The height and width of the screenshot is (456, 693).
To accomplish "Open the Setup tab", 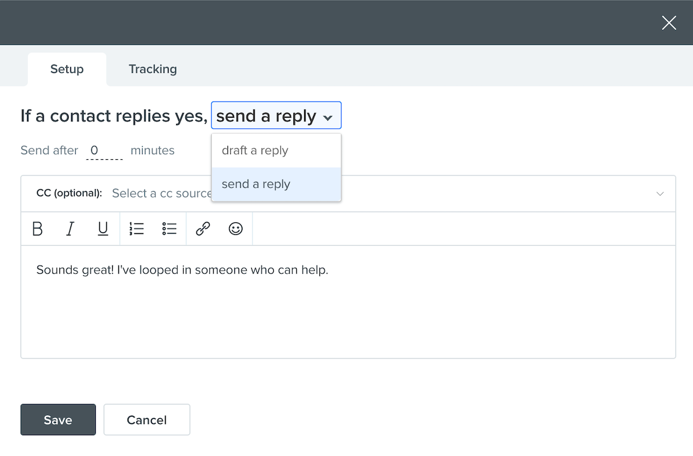I will pos(67,69).
